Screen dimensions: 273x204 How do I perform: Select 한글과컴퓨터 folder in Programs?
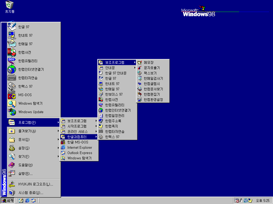click(x=79, y=137)
